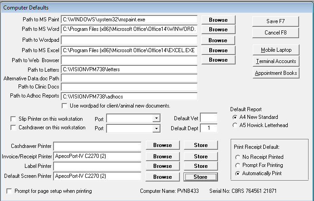Click the Cashdrawer Printer field
This screenshot has height=201, width=314.
pos(97,146)
